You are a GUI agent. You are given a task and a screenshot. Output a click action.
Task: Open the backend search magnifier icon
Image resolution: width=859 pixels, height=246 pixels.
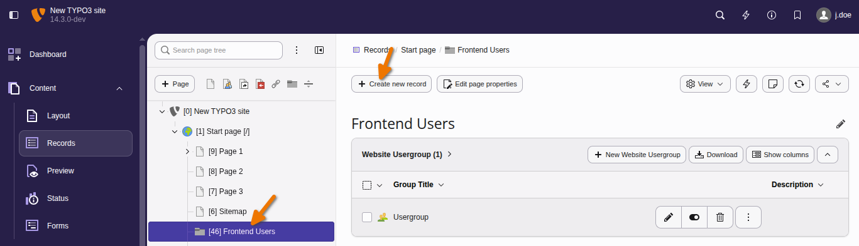click(720, 15)
